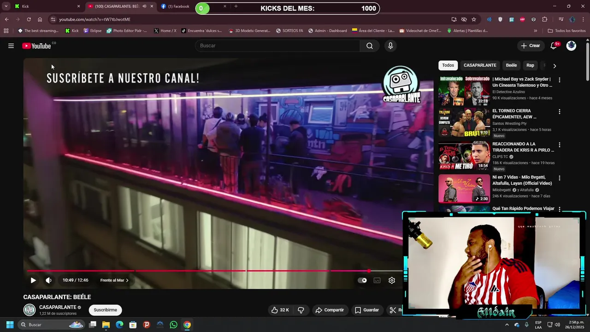The image size is (590, 332).
Task: Open the 'Admin - Dashboard' bookmark
Action: (x=328, y=31)
